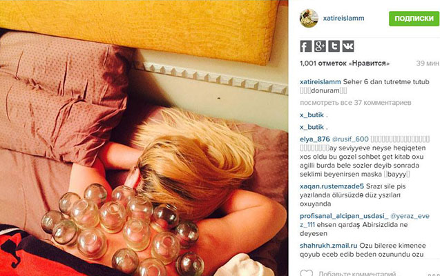440x276 pixels.
Task: Share post via Google Plus icon
Action: tap(320, 46)
